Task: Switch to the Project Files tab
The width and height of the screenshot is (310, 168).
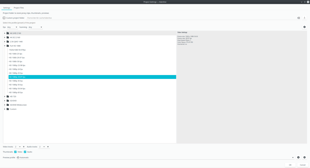Action: pyautogui.click(x=19, y=7)
